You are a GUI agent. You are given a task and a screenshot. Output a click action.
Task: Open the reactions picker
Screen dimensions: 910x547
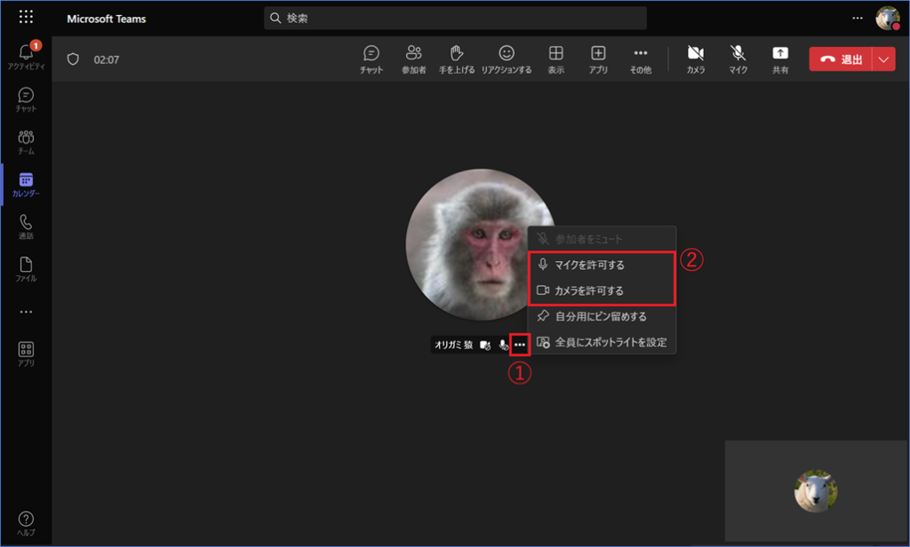point(506,59)
